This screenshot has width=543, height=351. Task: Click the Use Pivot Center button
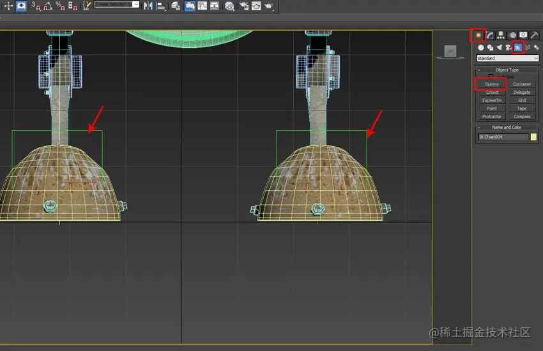(x=21, y=6)
